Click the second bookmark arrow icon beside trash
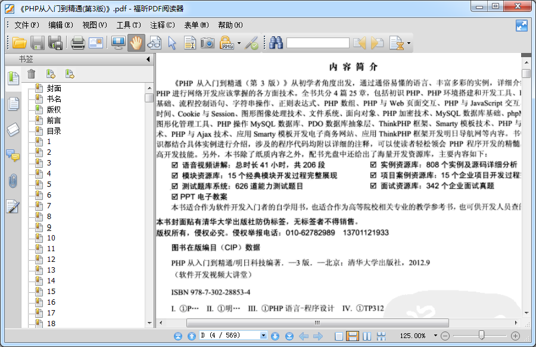The height and width of the screenshot is (347, 536). 70,74
